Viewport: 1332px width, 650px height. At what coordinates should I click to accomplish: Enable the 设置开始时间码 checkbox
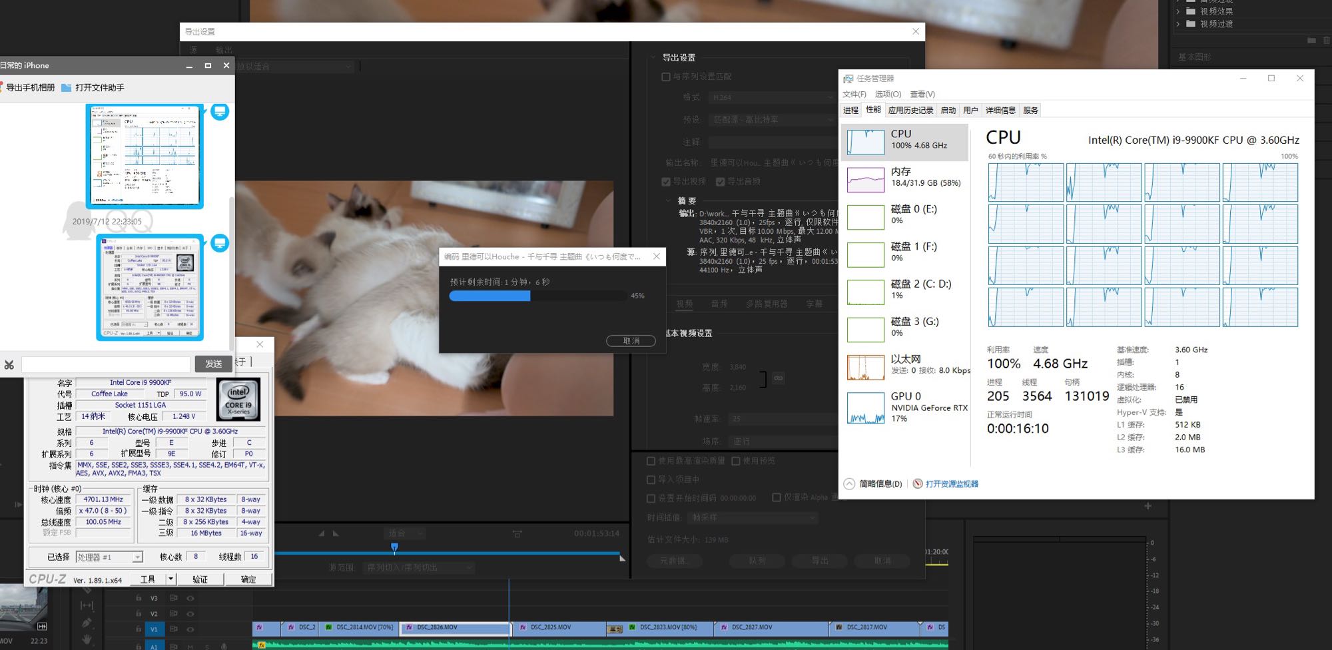pyautogui.click(x=651, y=498)
